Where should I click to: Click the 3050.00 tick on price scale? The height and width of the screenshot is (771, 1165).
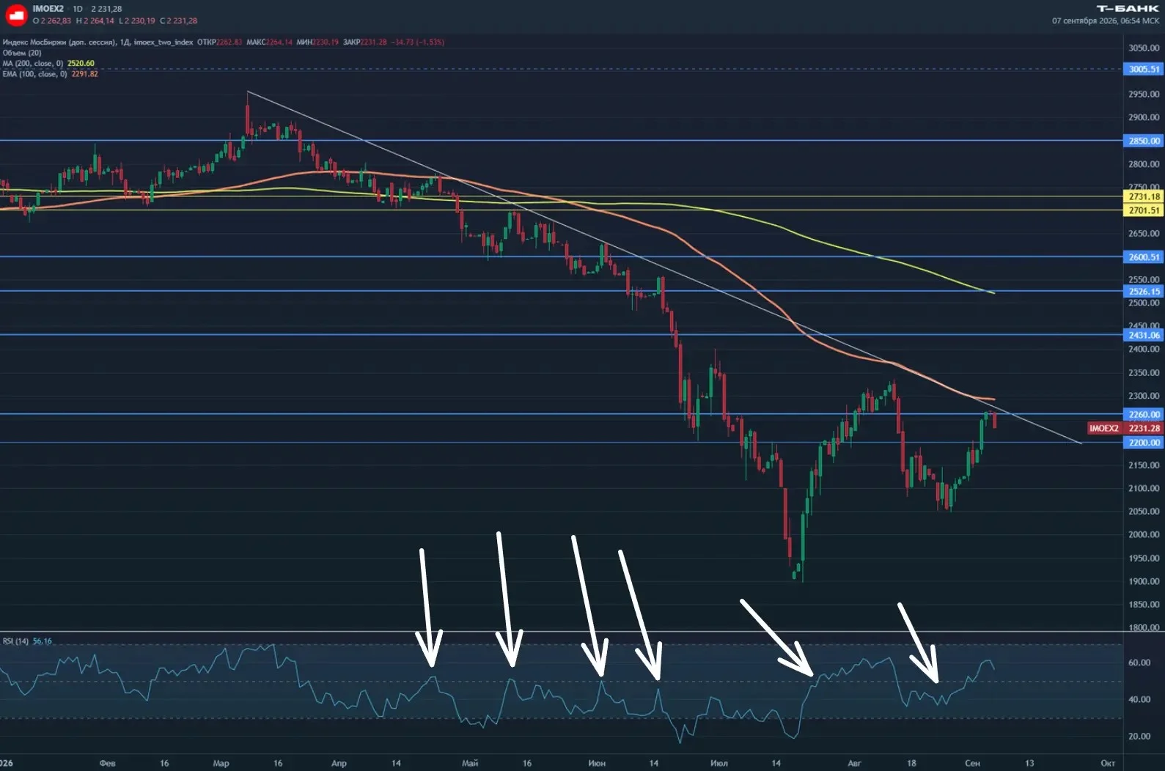1144,48
